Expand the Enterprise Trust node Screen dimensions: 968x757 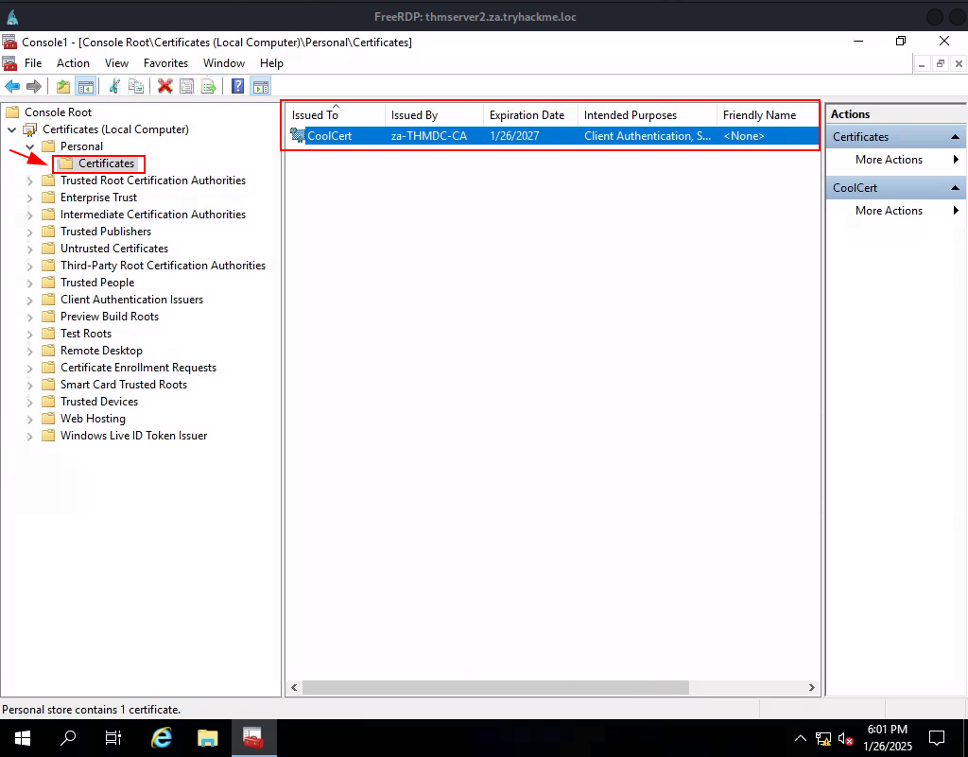pyautogui.click(x=29, y=198)
